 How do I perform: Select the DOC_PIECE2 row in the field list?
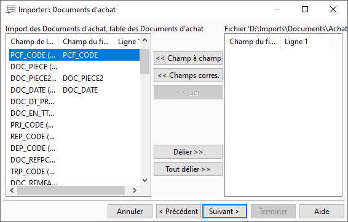(x=74, y=78)
